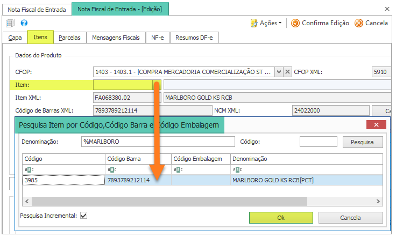
Task: Close the Pesquisa Item dialog
Action: point(376,125)
